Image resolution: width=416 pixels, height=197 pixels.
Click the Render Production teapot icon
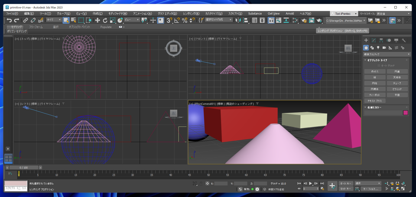tap(319, 20)
